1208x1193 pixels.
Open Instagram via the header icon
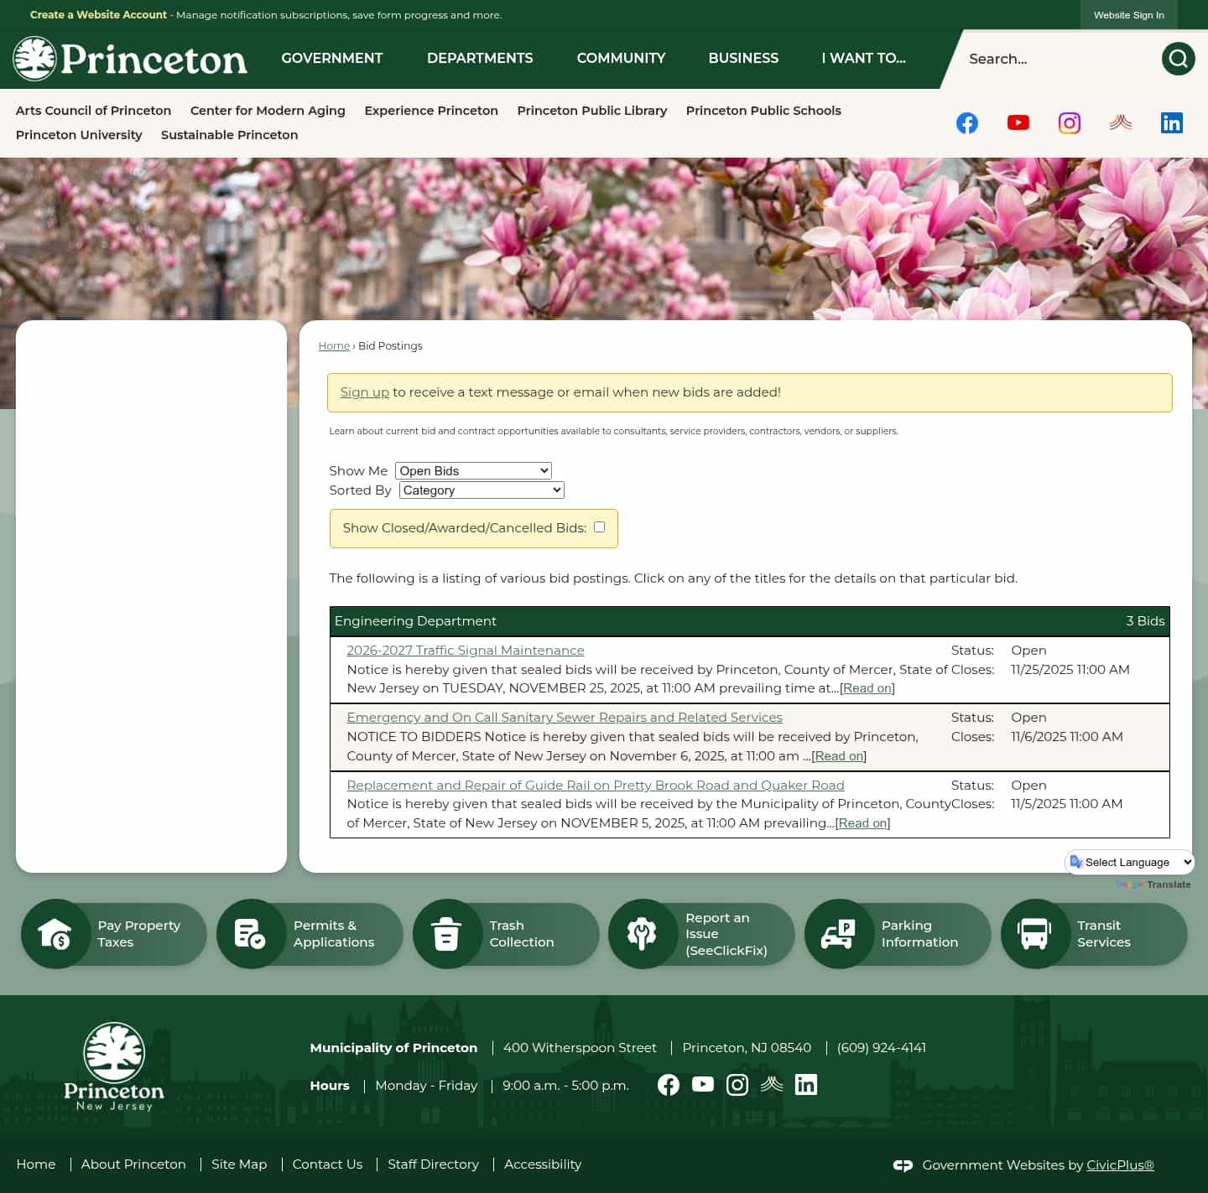(1070, 122)
